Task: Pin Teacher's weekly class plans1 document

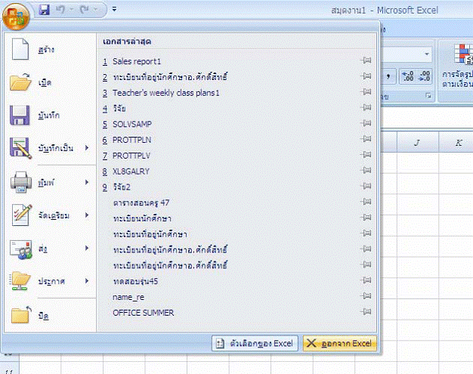Action: [366, 92]
